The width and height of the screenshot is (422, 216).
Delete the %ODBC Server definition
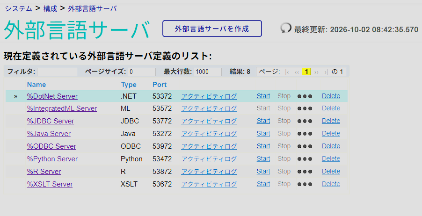pyautogui.click(x=331, y=146)
